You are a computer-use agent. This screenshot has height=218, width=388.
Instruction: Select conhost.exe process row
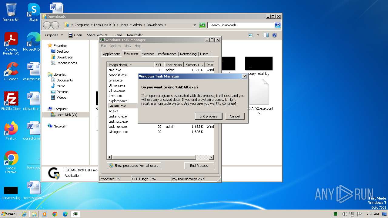point(123,75)
